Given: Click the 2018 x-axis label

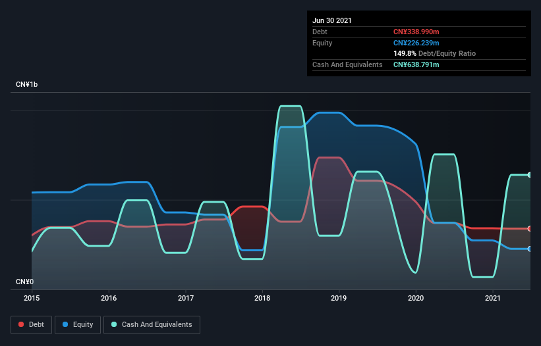Looking at the screenshot, I should point(262,298).
